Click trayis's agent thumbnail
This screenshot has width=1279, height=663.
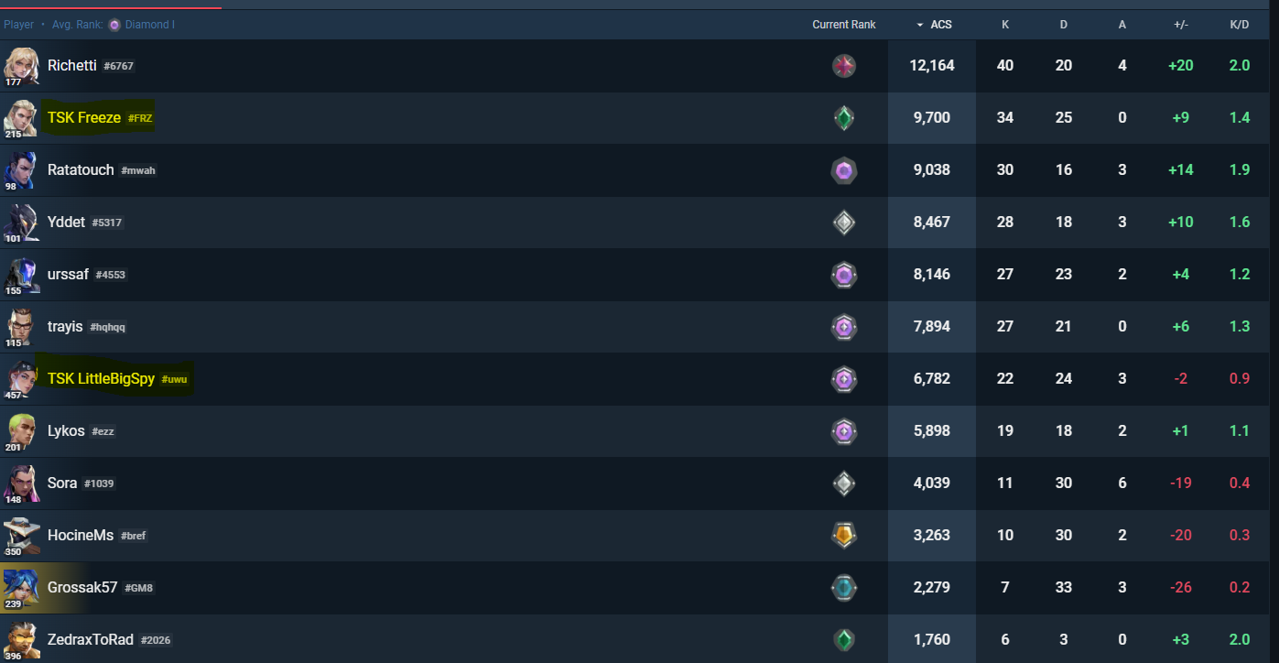[20, 327]
